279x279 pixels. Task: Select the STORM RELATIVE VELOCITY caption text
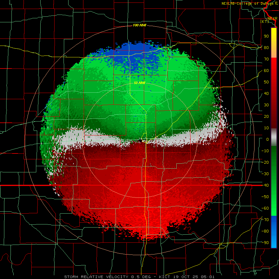click(x=96, y=277)
